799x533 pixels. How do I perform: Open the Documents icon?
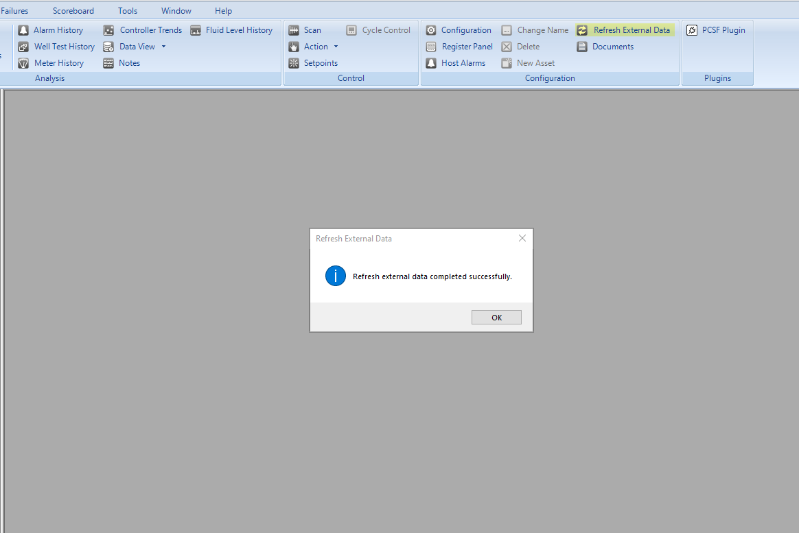582,47
